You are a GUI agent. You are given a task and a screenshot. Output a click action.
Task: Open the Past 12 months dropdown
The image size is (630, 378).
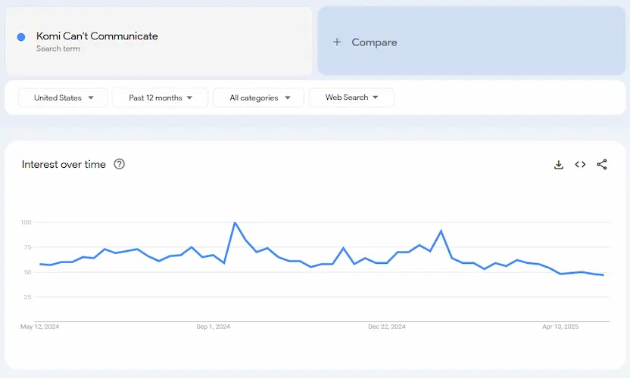pos(160,98)
